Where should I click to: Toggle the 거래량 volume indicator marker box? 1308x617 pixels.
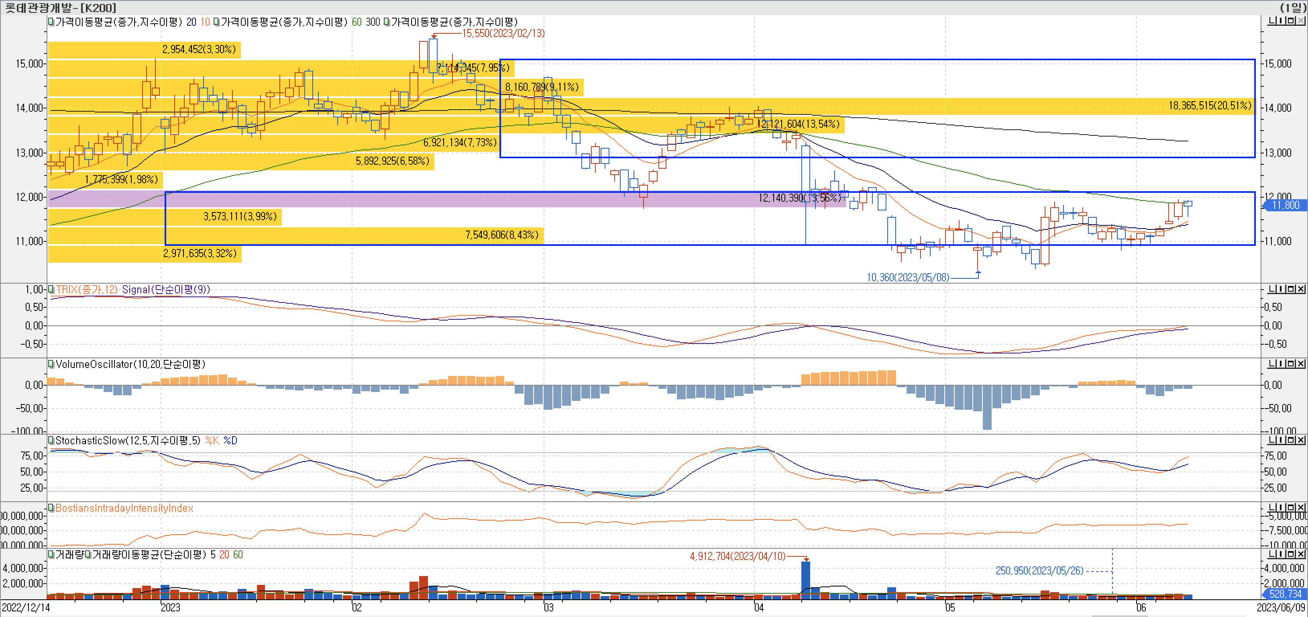(x=51, y=554)
